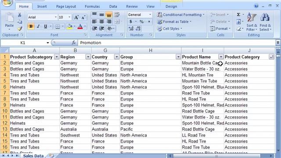
Task: Open the Arial font name dropdown
Action: click(56, 17)
